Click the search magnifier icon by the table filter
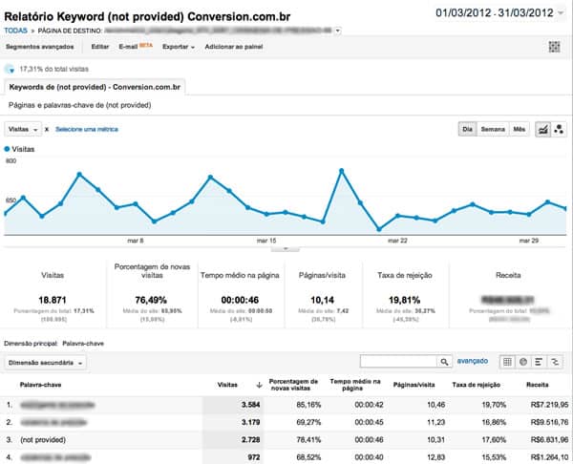573x464 pixels. pos(444,362)
